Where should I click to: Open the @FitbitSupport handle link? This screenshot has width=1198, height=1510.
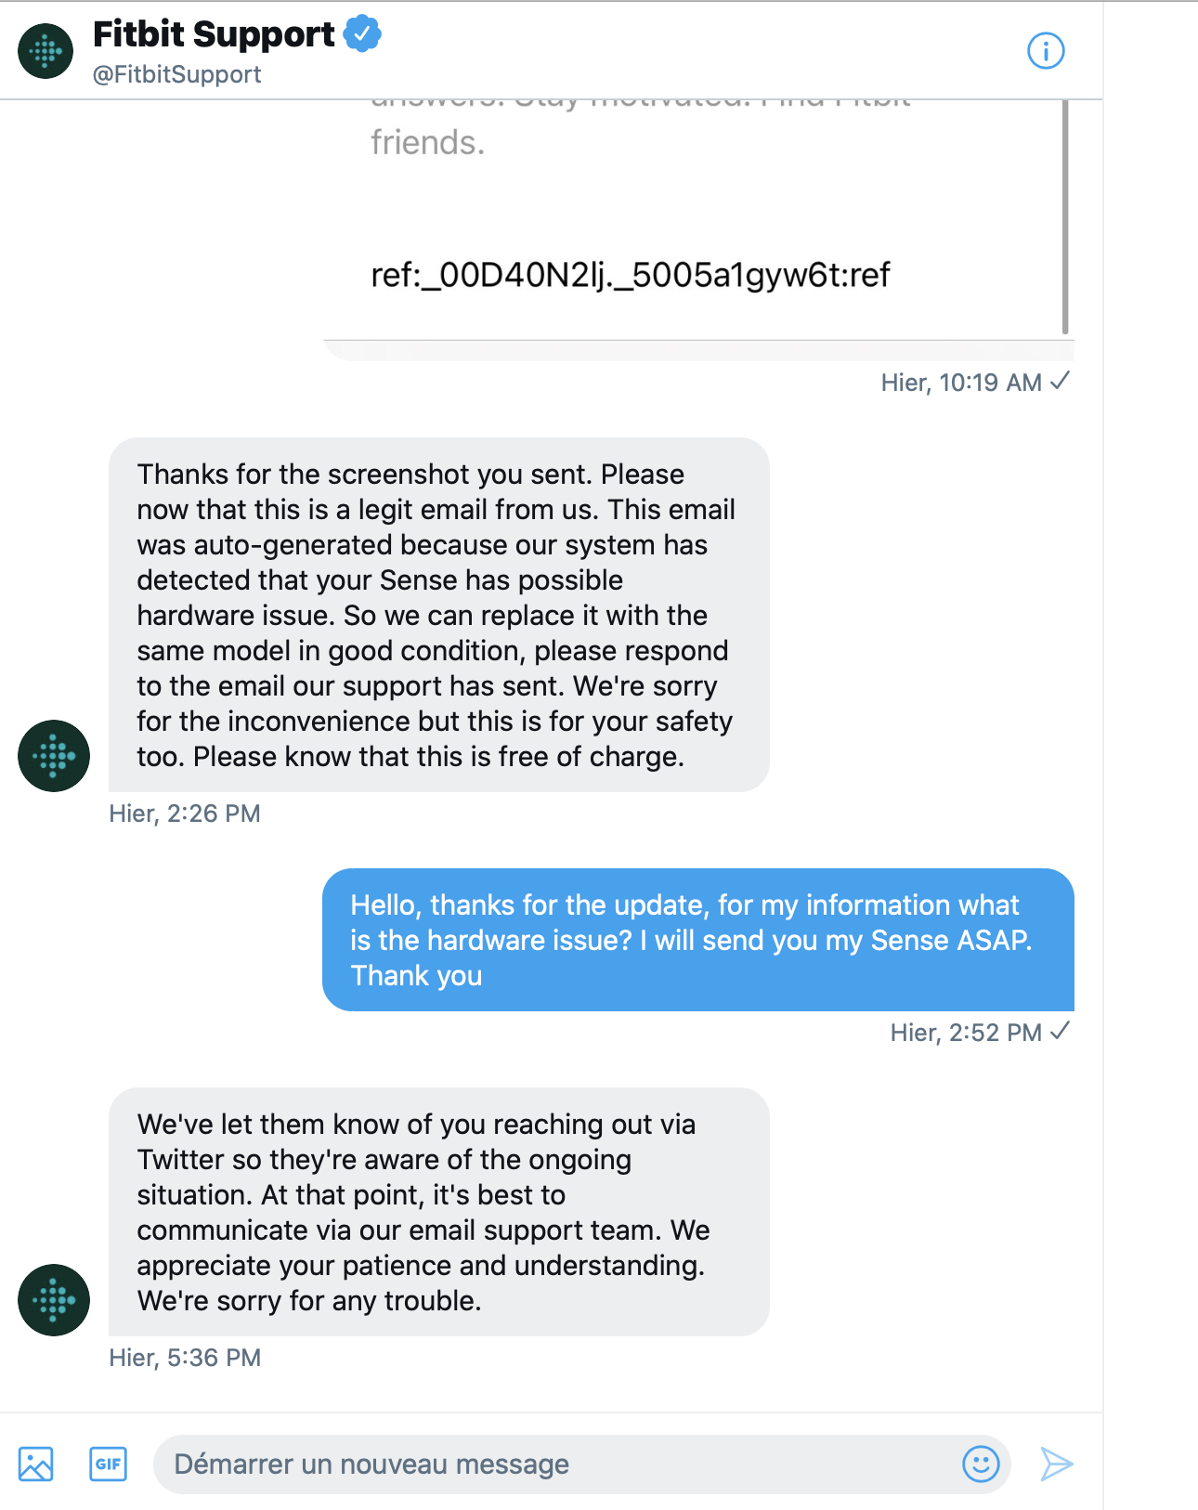tap(176, 74)
